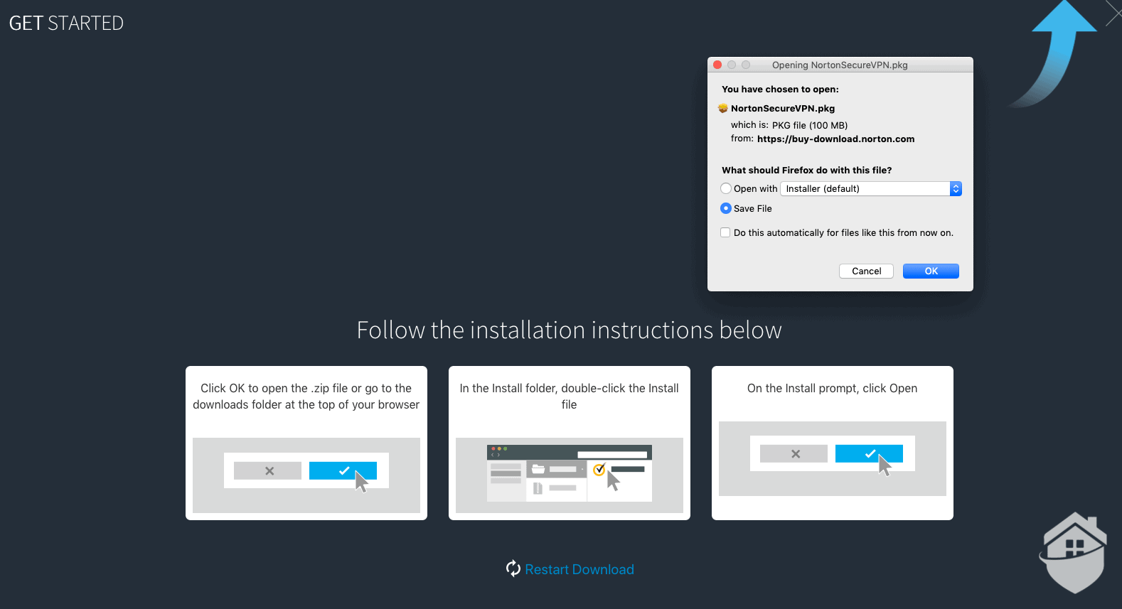Click the dialog title 'Opening NortonSecureVPN.pkg'

[x=840, y=65]
